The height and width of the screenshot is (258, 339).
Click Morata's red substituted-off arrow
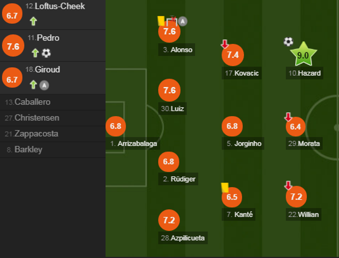288,117
